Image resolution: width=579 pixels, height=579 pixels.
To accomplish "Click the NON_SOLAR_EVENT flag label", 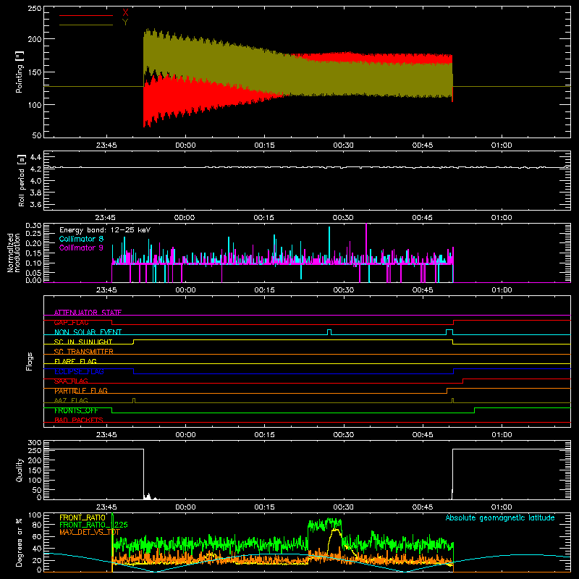I will click(x=88, y=332).
